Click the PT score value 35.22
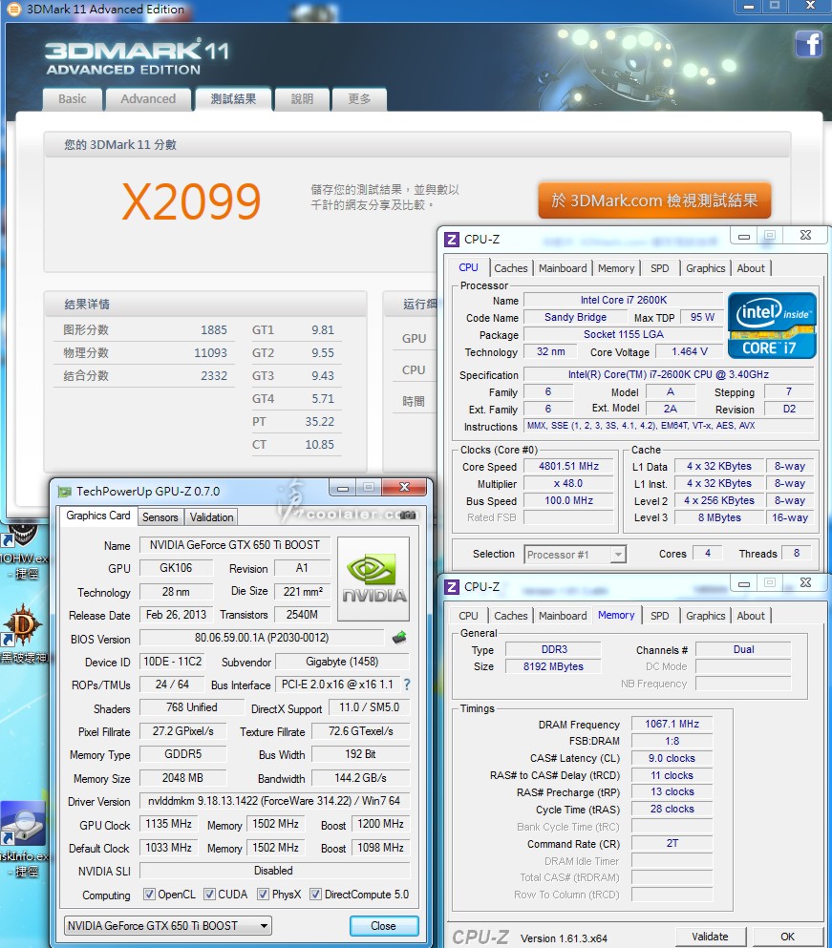832x948 pixels. 319,422
